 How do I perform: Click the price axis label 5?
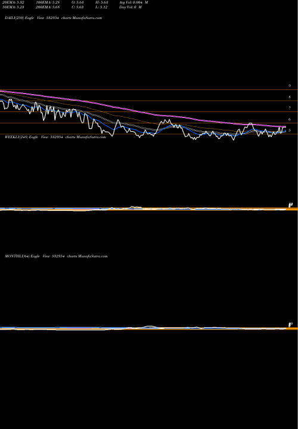click(290, 130)
